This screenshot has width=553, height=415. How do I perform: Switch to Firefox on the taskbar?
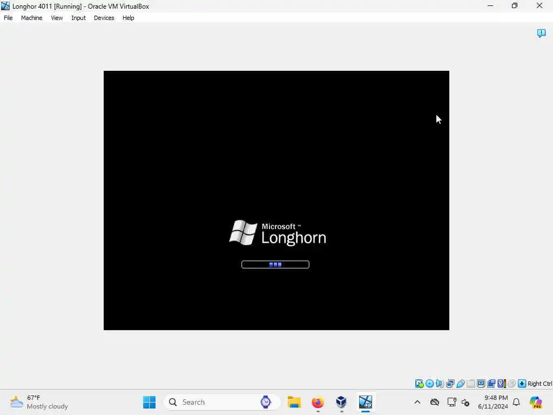pos(318,402)
